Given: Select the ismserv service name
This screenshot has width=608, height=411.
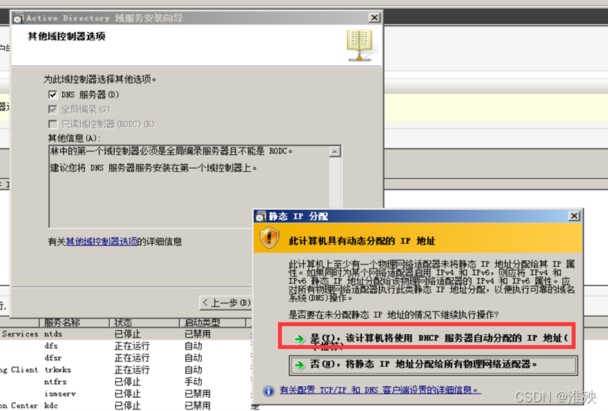Looking at the screenshot, I should [x=60, y=394].
